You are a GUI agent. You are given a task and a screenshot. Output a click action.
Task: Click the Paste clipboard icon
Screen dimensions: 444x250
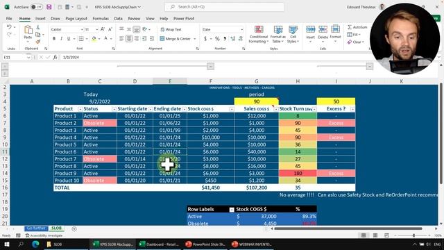(x=28, y=30)
